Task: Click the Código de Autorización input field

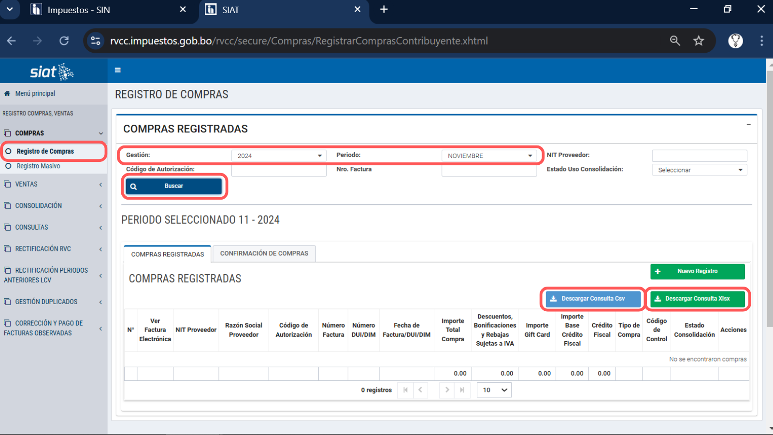Action: click(279, 171)
